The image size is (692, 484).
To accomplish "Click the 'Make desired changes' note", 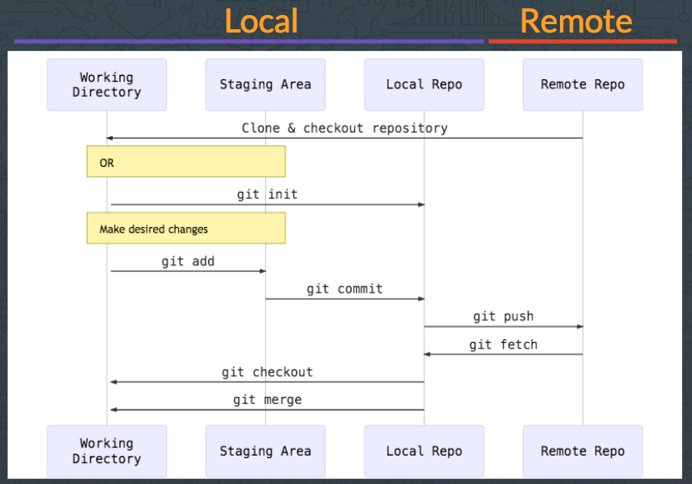I will coord(186,228).
